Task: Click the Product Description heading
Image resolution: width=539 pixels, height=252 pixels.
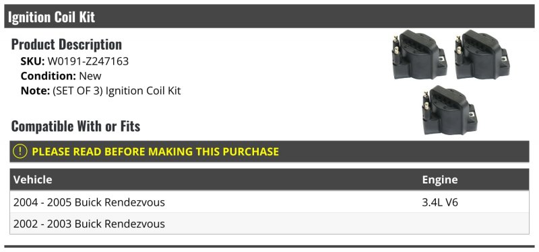Action: pyautogui.click(x=66, y=44)
